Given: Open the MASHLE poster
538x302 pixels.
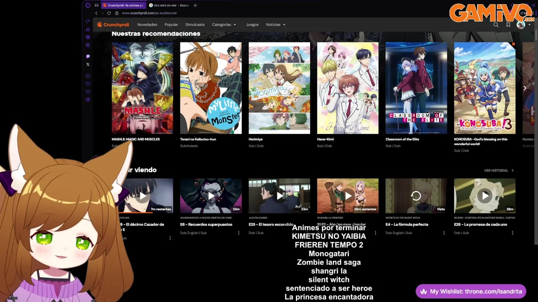Looking at the screenshot, I should [142, 88].
